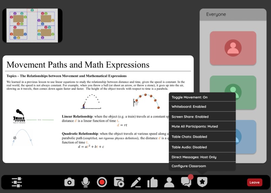Toggle Table Audio: Disabled setting
This screenshot has width=271, height=193.
click(202, 147)
